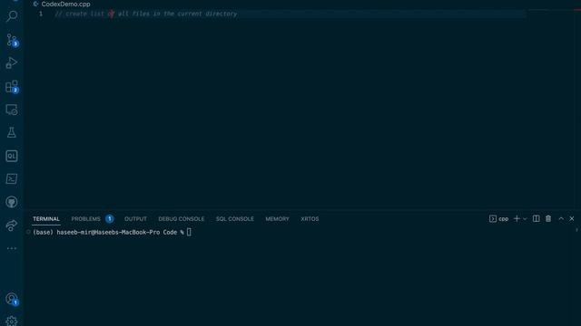The image size is (581, 326).
Task: Switch to the PROBLEMS tab
Action: (x=85, y=219)
